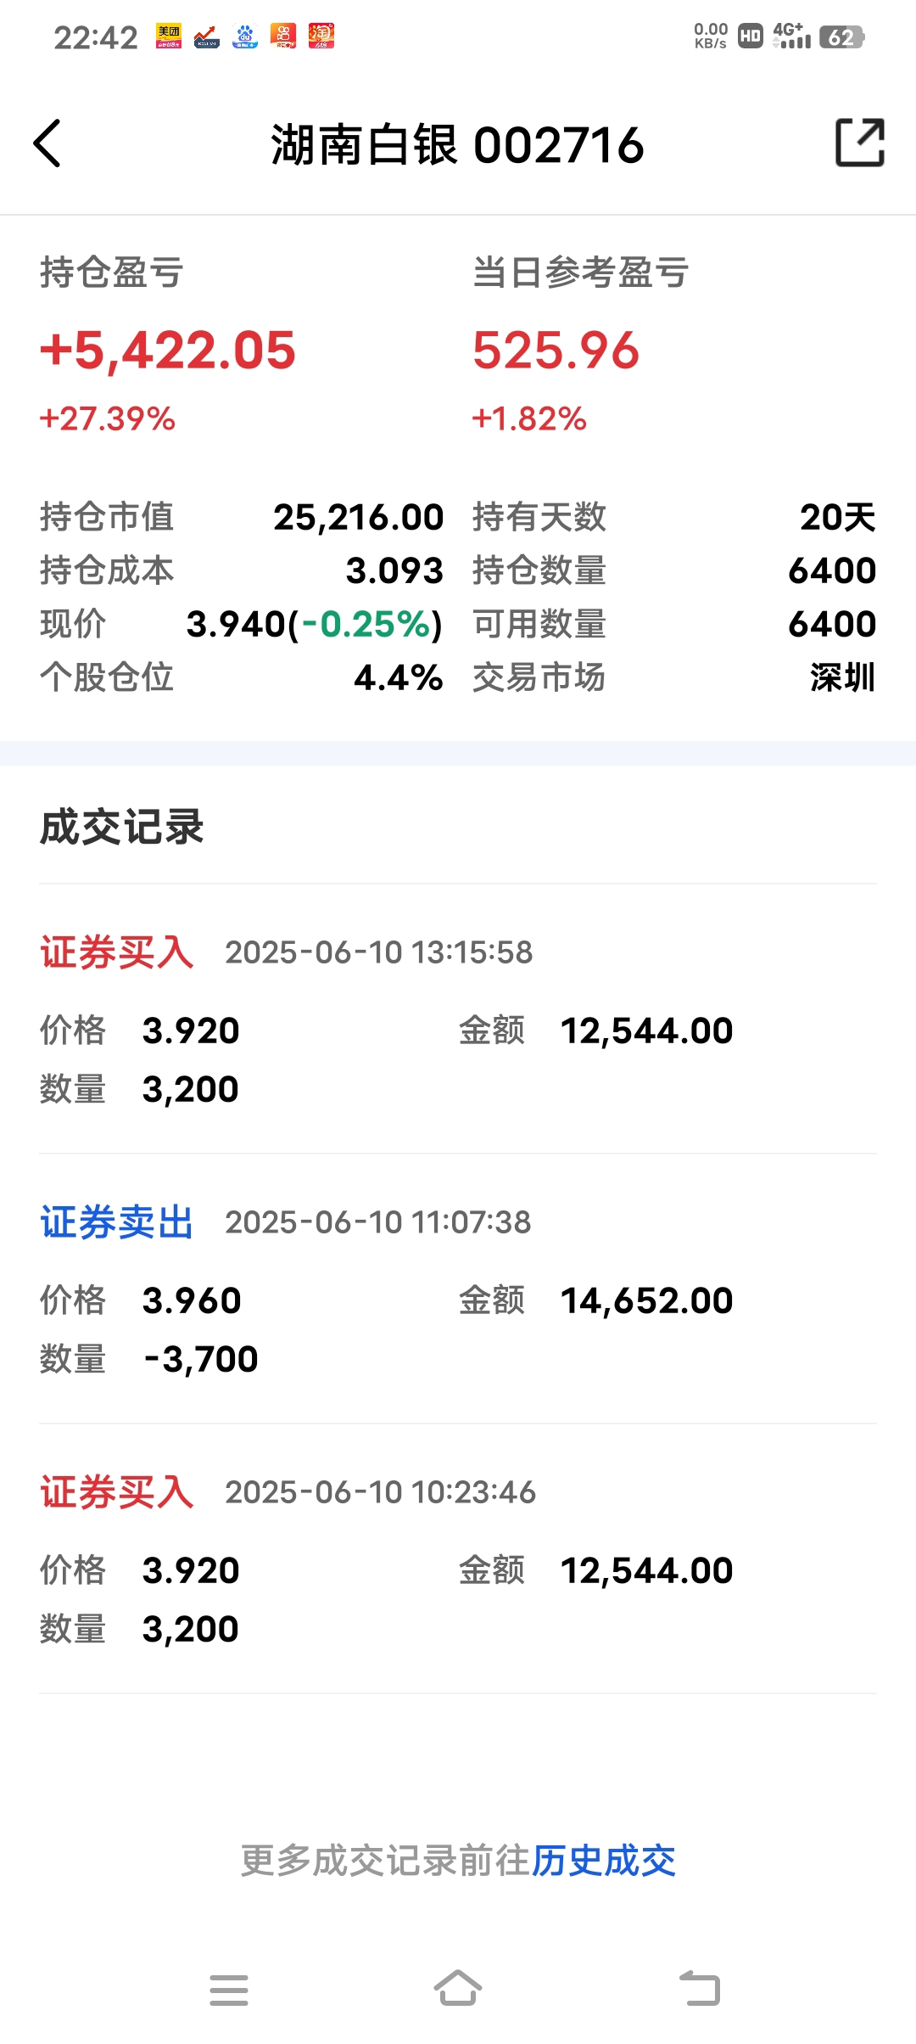This screenshot has width=916, height=2044.
Task: Select the 11:07:38 证券卖出 record
Action: (458, 1289)
